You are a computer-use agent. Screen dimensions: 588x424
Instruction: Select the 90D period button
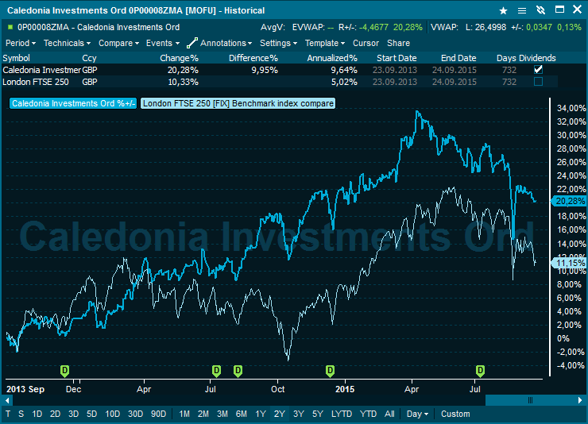point(158,414)
